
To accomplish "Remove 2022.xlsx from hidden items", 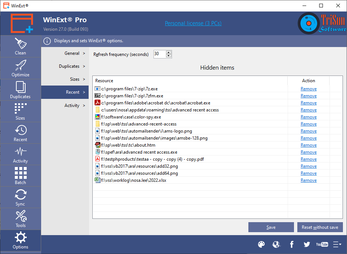I will 308,180.
